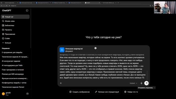The width and height of the screenshot is (176, 99).
Task: Open Приложения in the sidebar
Action: point(15,34)
